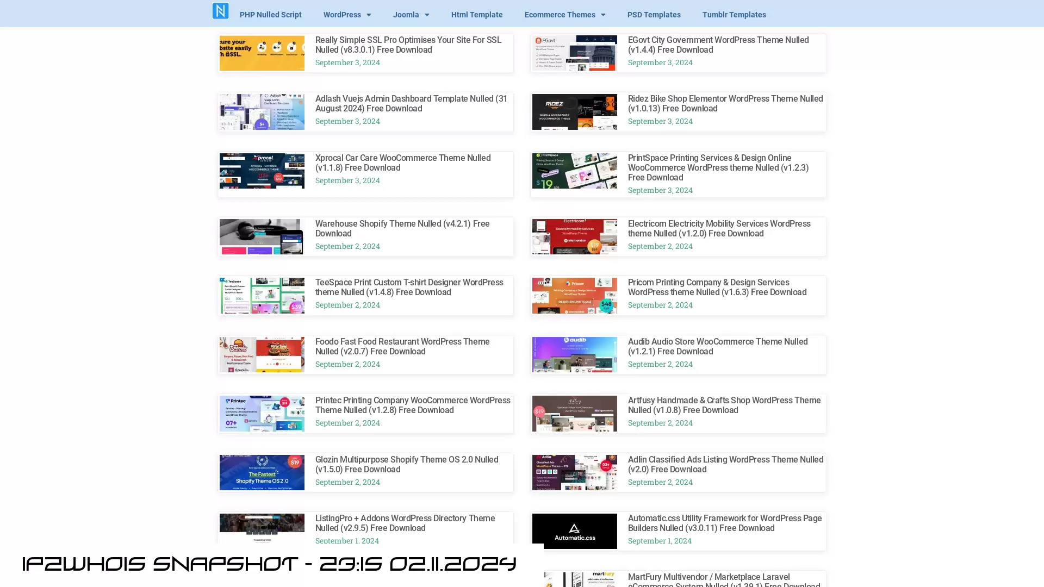Click the N site logo icon

(220, 11)
